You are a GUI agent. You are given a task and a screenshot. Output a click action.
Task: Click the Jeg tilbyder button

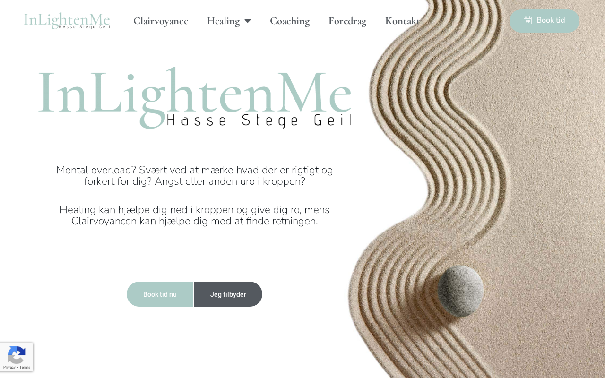228,294
